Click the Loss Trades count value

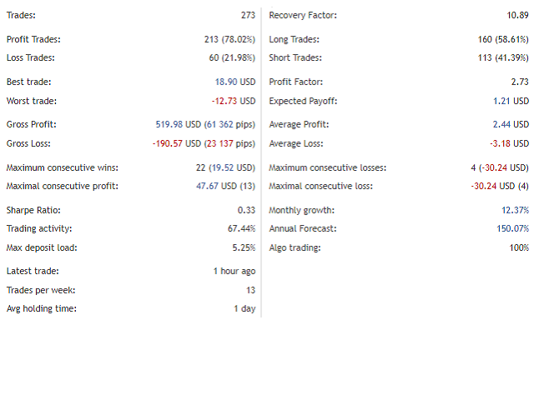[224, 57]
